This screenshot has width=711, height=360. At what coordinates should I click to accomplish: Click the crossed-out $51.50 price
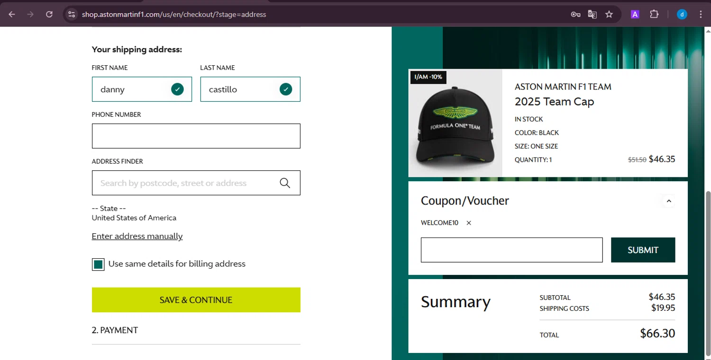click(x=637, y=160)
